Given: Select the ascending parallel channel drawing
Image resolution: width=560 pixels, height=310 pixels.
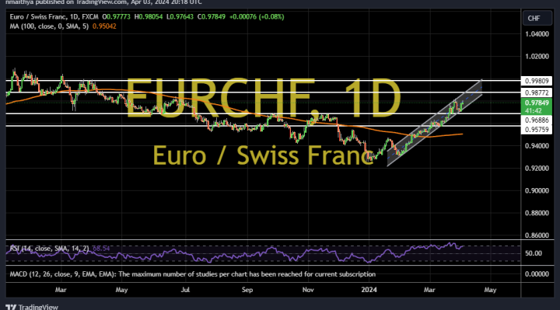Looking at the screenshot, I should (x=434, y=123).
